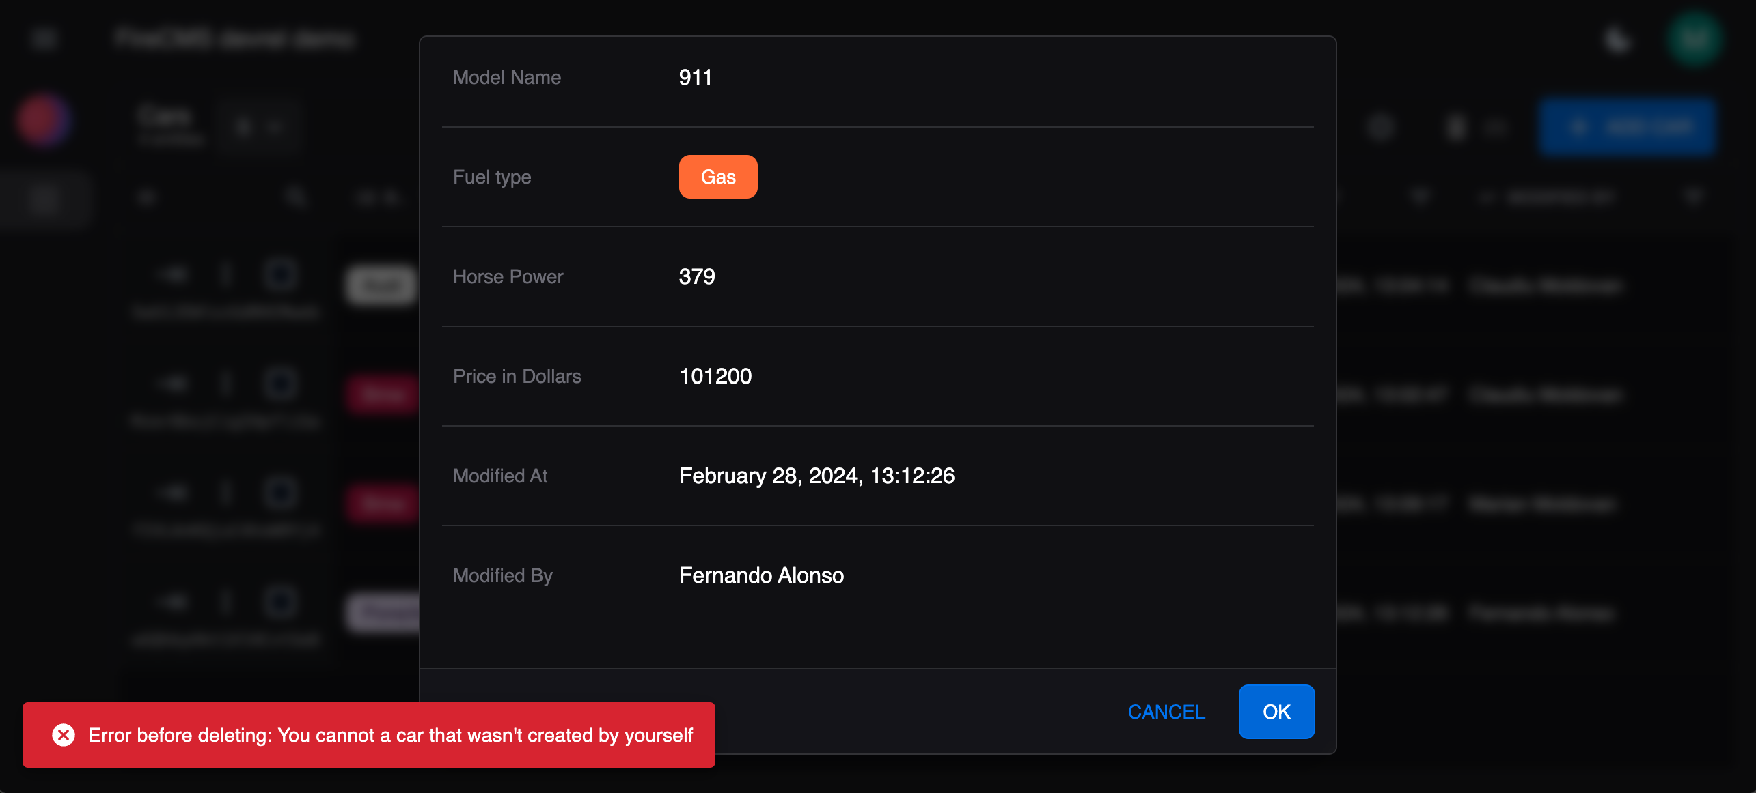Click the orange Gas fuel type chip
Screen dimensions: 1756x793
pyautogui.click(x=717, y=177)
